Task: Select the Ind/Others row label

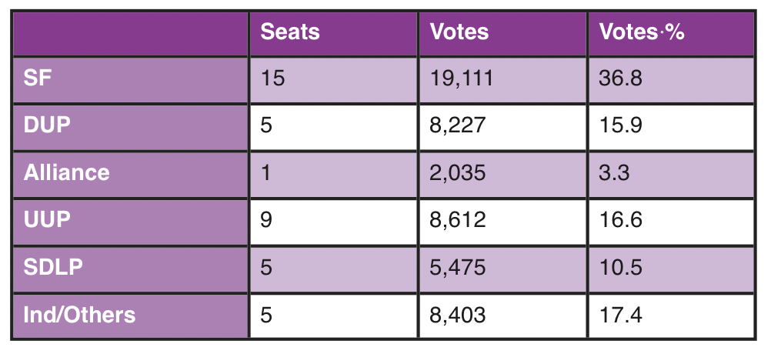Action: [79, 314]
